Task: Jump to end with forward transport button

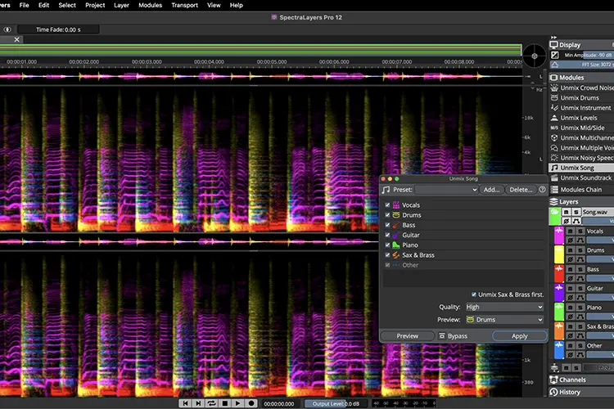Action: pyautogui.click(x=199, y=403)
